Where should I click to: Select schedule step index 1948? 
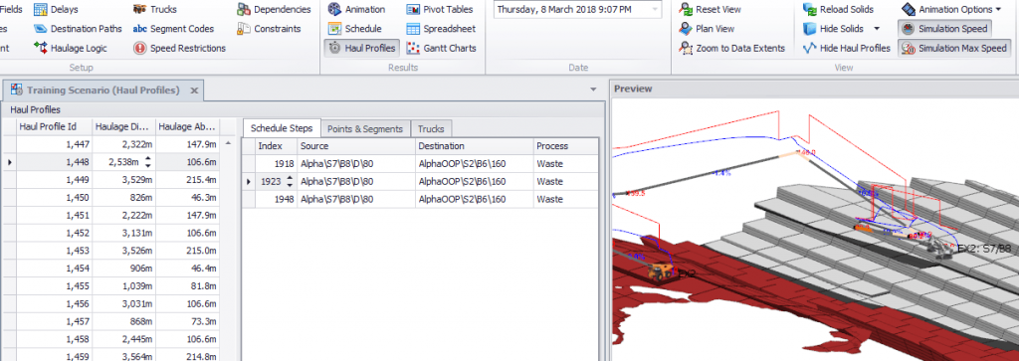click(x=420, y=199)
